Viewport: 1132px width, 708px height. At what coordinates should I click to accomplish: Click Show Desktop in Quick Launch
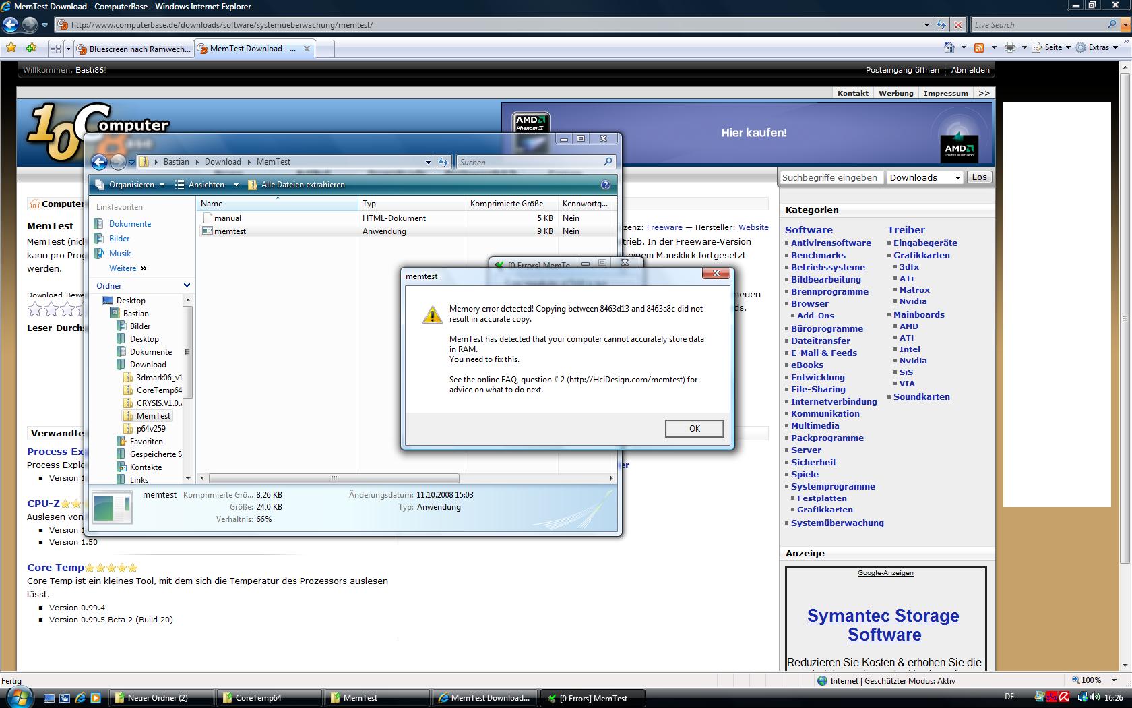click(x=49, y=698)
